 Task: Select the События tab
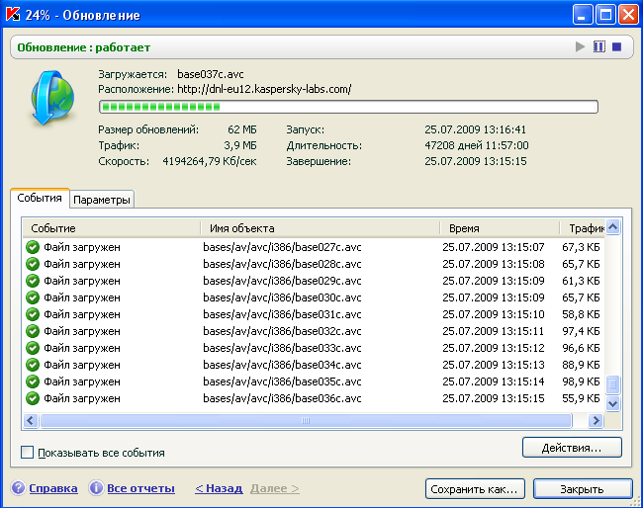[x=40, y=199]
